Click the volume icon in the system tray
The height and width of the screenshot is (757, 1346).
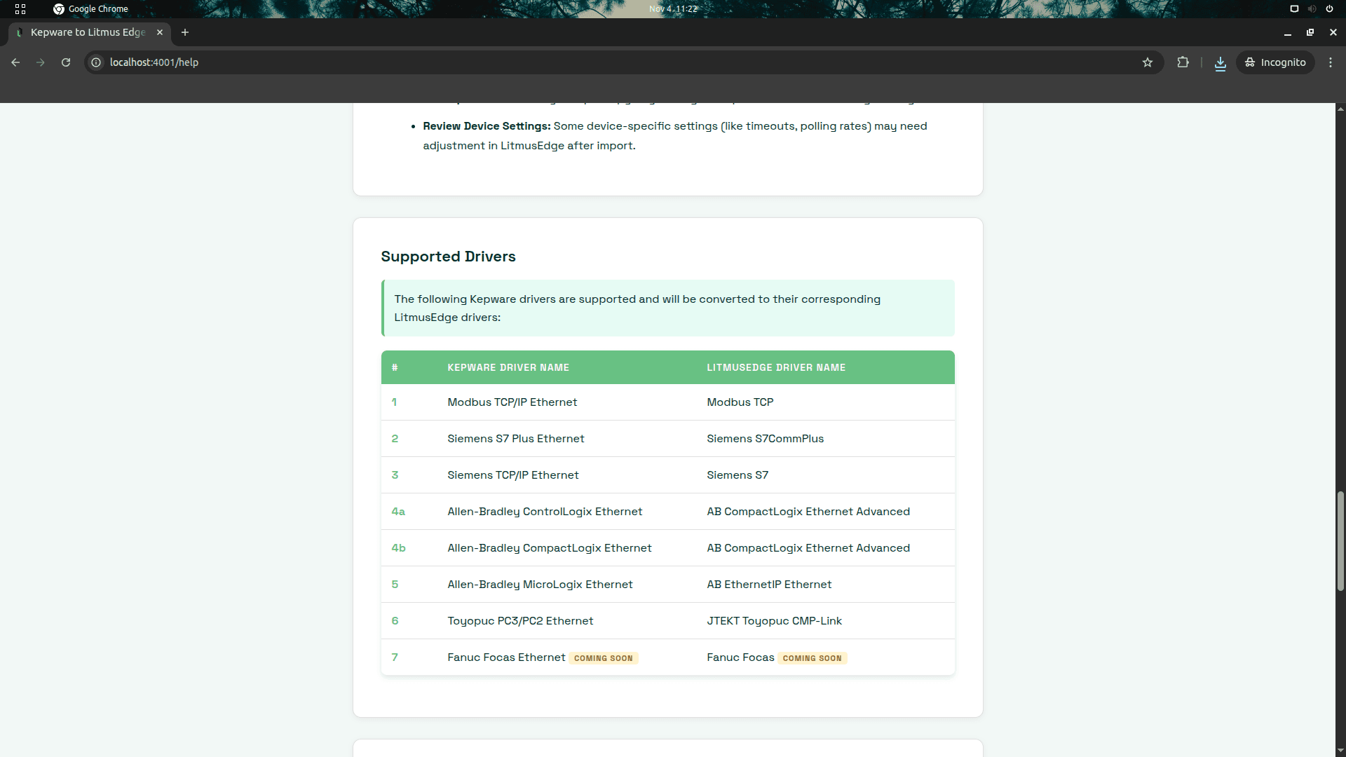[1311, 9]
